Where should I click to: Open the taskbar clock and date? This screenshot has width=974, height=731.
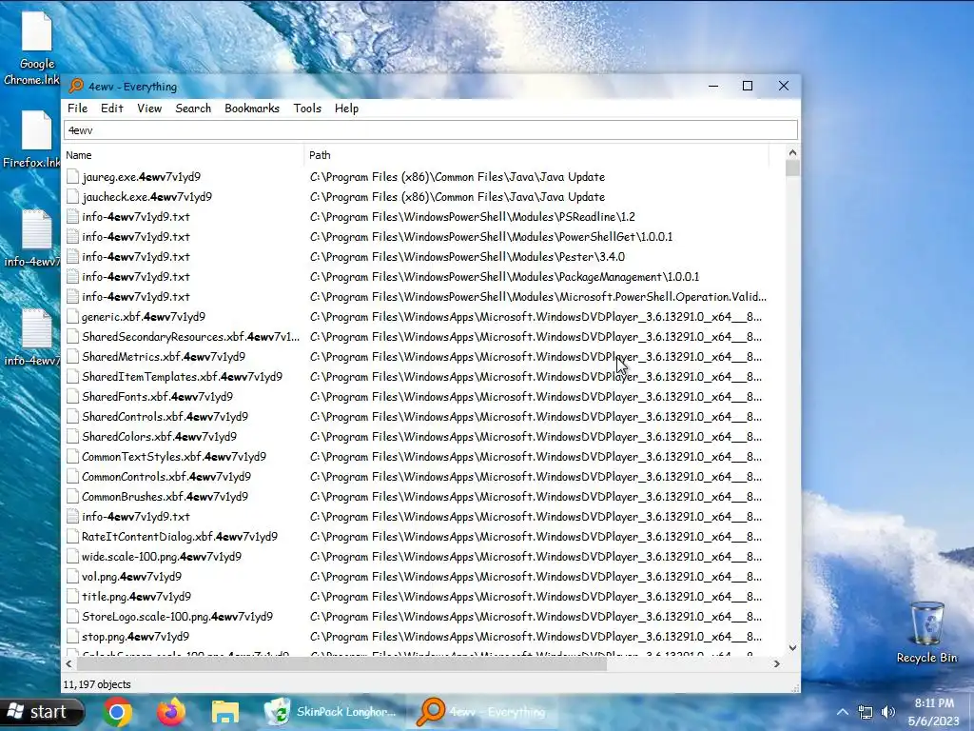pyautogui.click(x=934, y=712)
